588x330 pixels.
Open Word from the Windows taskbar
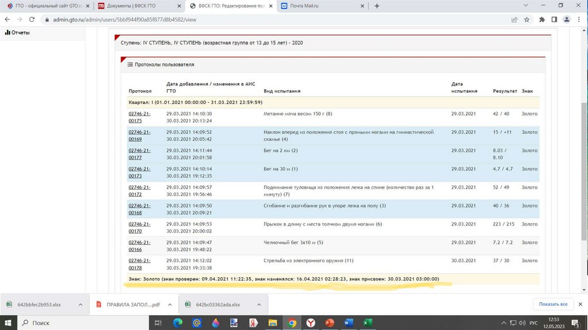point(347,323)
